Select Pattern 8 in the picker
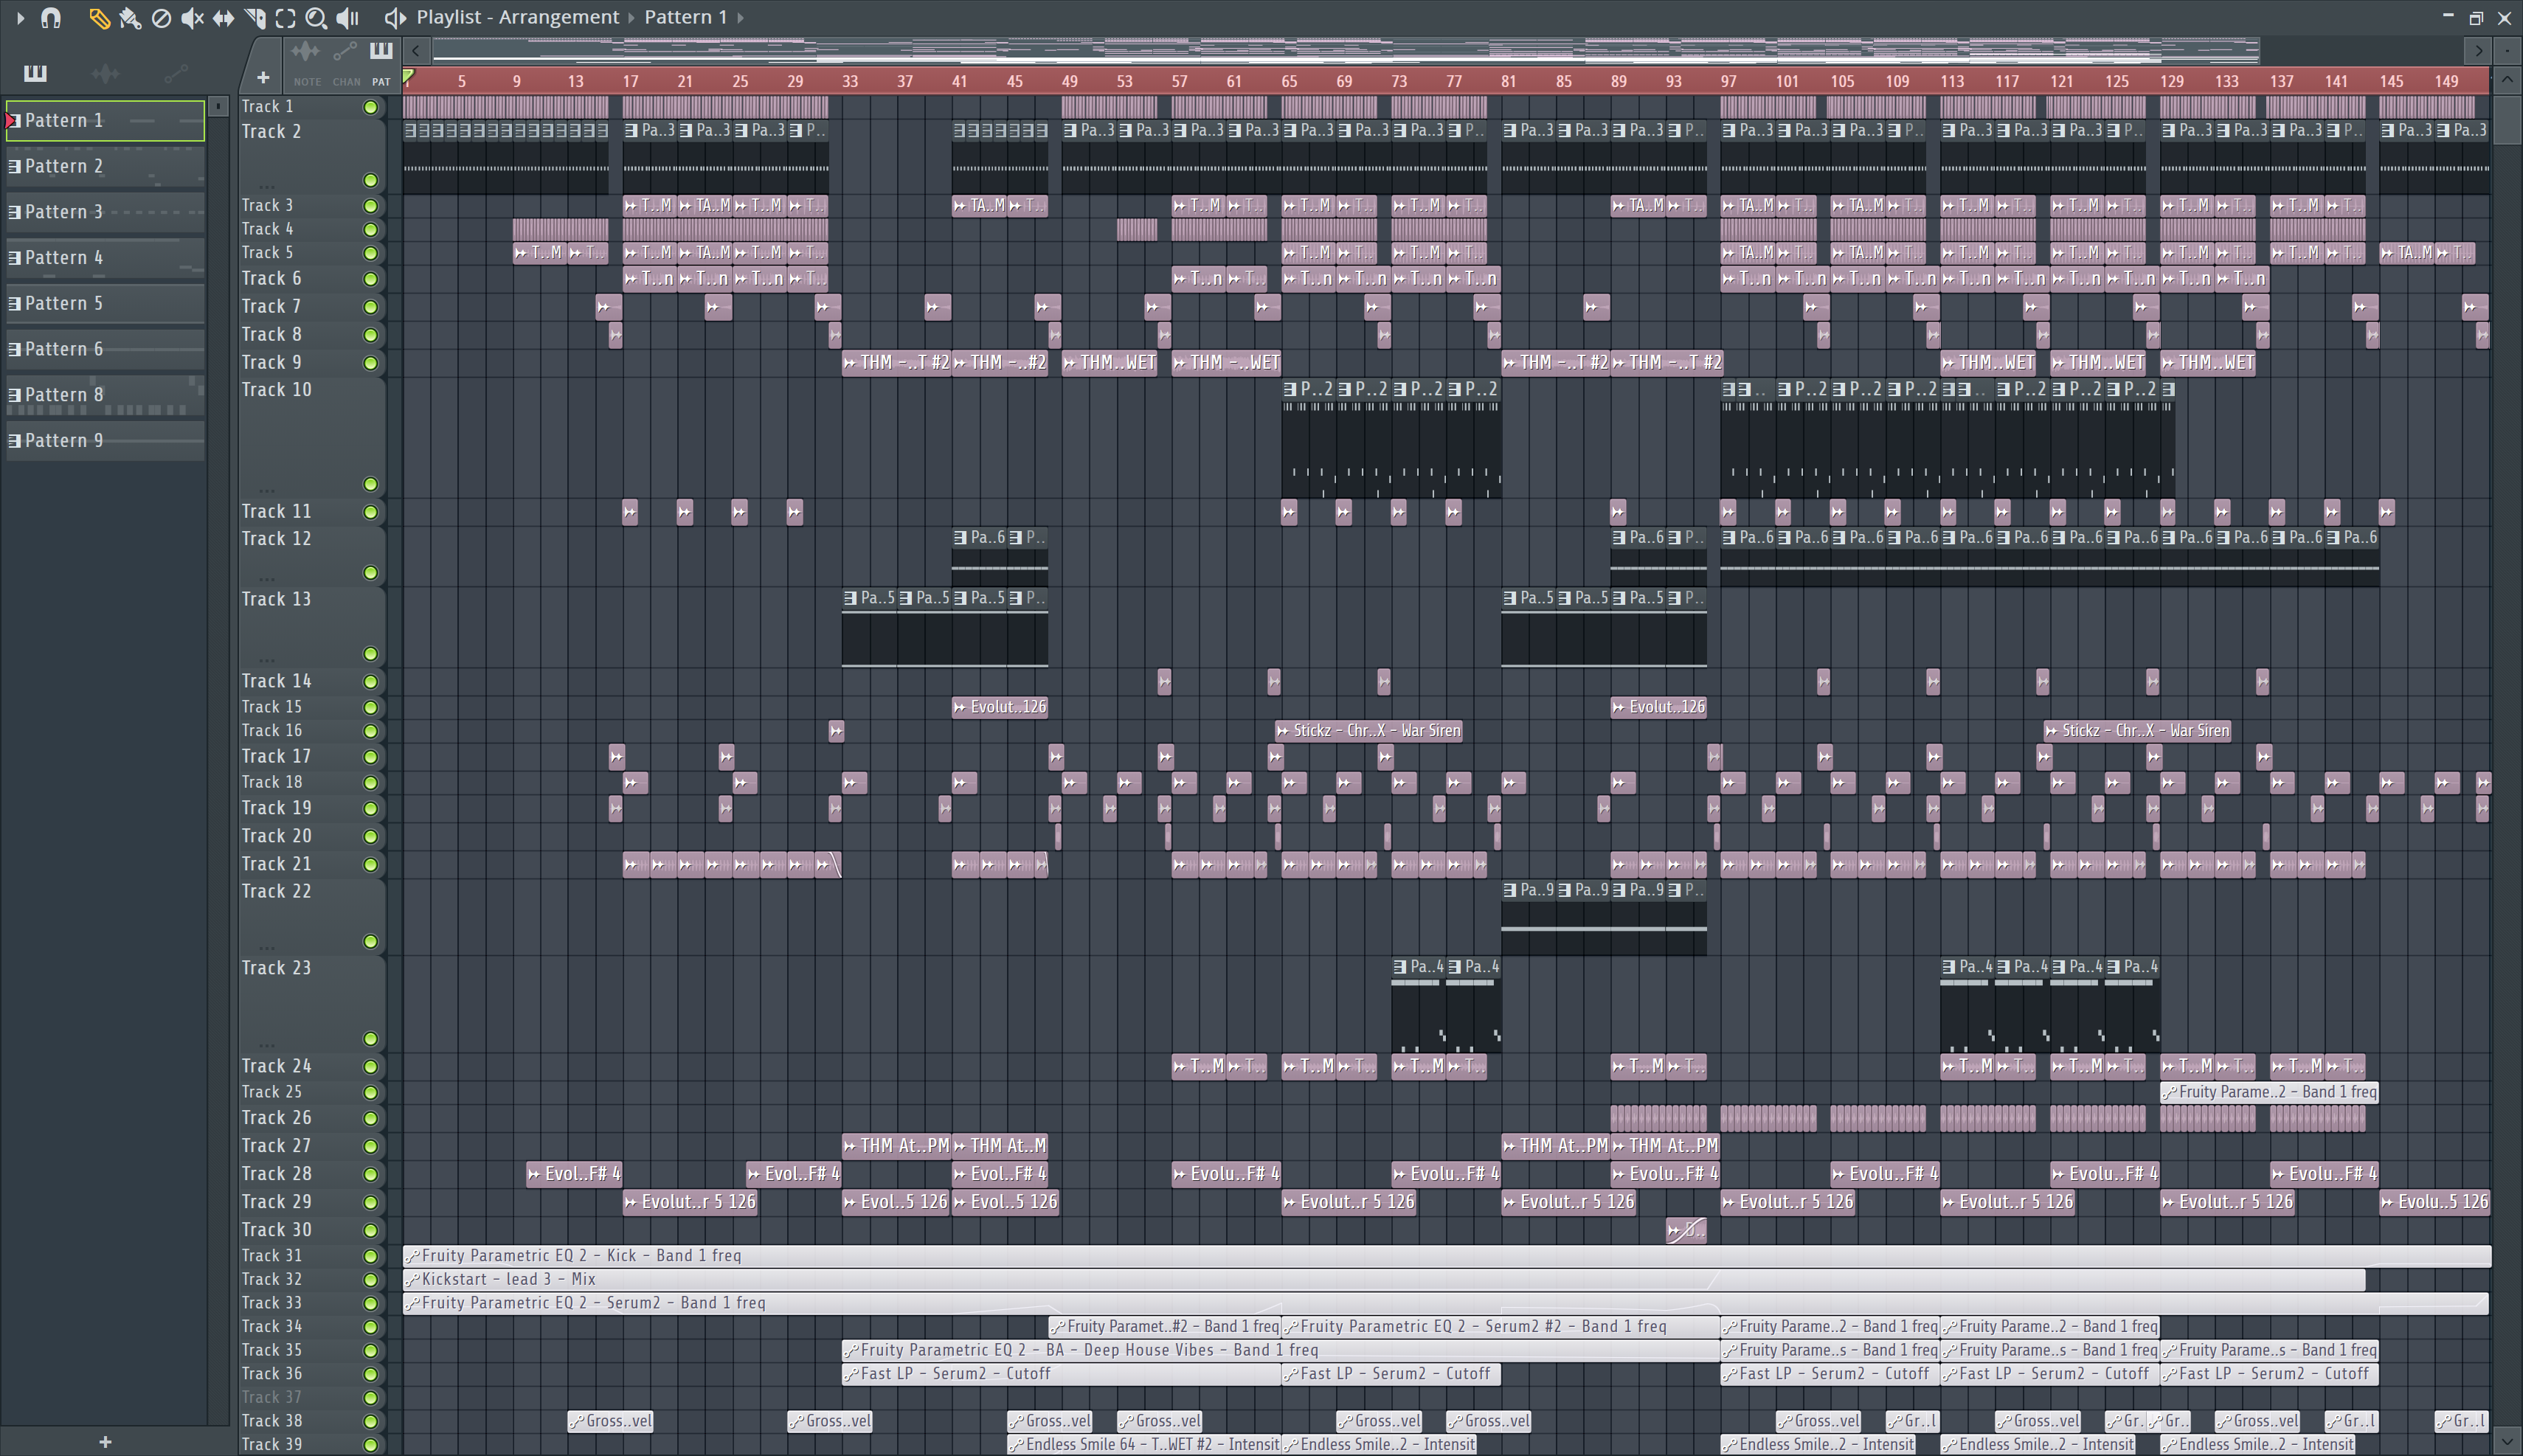Viewport: 2523px width, 1456px height. (x=105, y=395)
